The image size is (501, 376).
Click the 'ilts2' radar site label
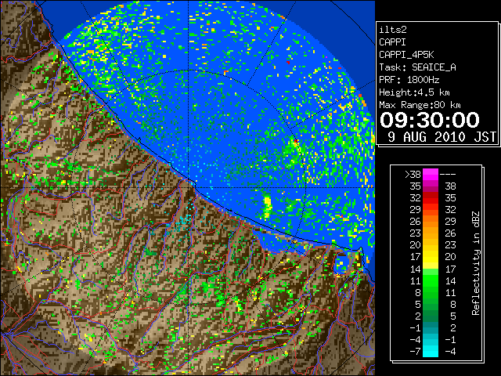393,30
